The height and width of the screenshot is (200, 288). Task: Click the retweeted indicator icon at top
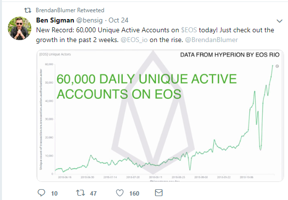[28, 10]
